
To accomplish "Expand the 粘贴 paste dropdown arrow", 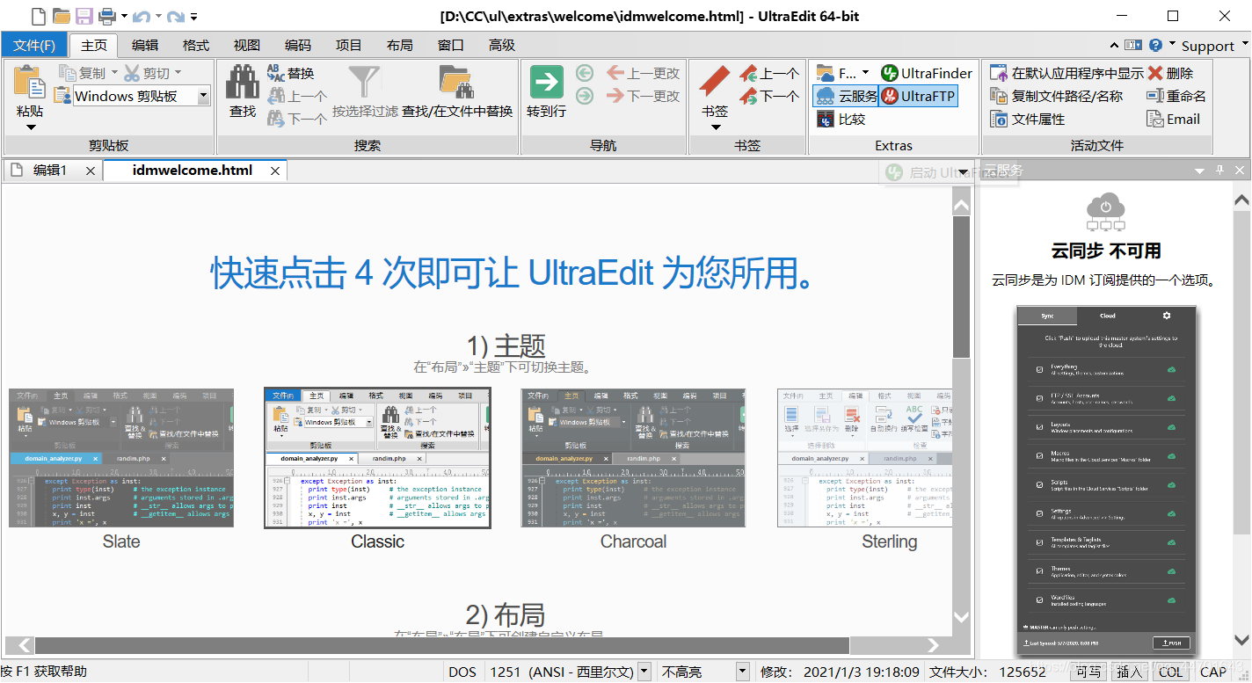I will tap(31, 127).
